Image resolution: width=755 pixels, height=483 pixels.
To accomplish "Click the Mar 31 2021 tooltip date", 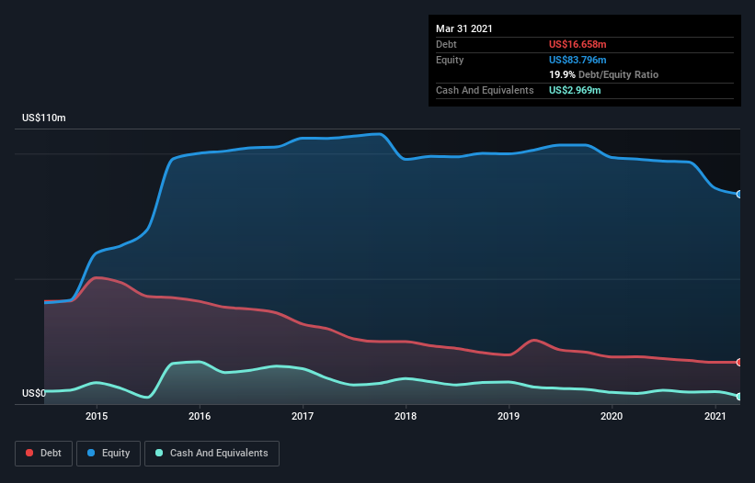I will coord(464,28).
